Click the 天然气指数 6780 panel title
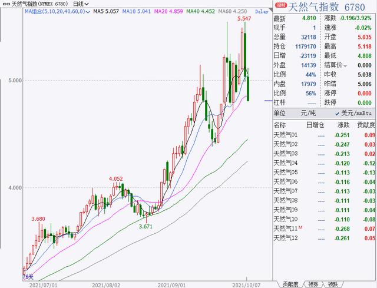Image resolution: width=377 pixels, height=288 pixels. pyautogui.click(x=326, y=7)
